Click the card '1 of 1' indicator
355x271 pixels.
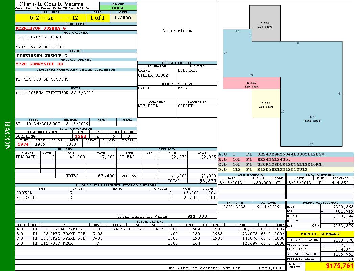[x=97, y=18]
